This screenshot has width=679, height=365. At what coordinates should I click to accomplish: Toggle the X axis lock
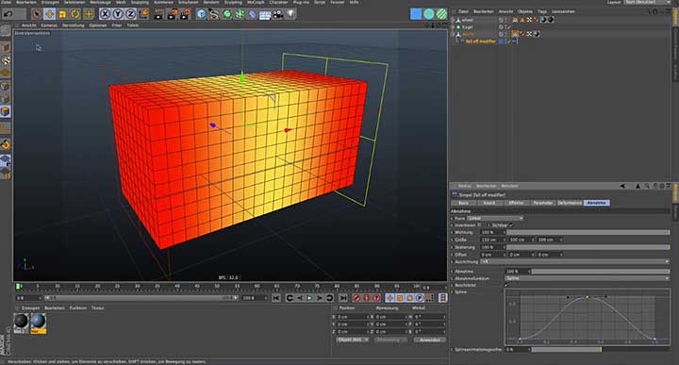(x=105, y=14)
